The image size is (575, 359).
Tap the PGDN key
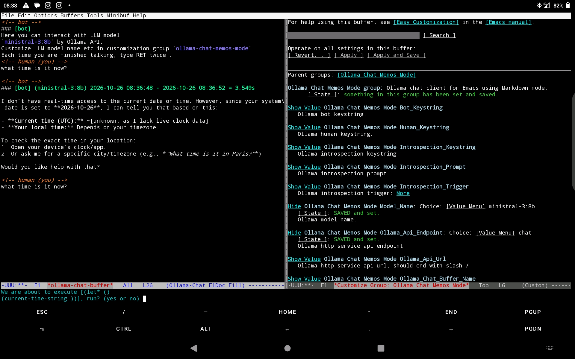tap(533, 329)
